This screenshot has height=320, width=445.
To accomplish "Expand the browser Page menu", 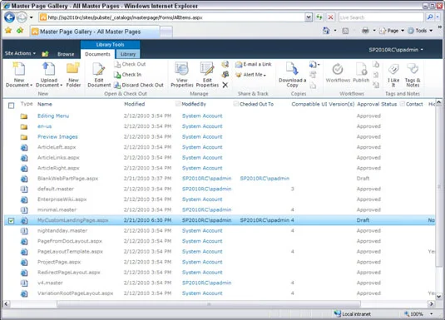I will pyautogui.click(x=392, y=31).
